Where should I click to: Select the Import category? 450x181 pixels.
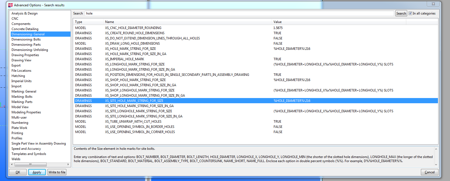click(16, 86)
